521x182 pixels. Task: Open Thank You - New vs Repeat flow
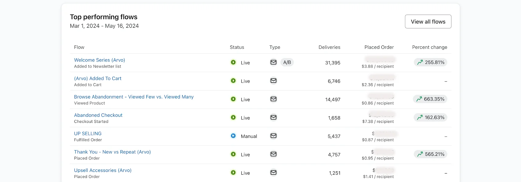point(112,152)
